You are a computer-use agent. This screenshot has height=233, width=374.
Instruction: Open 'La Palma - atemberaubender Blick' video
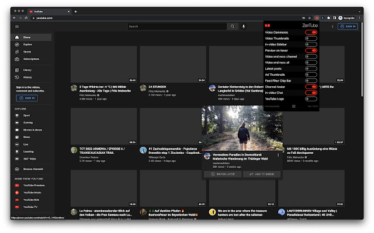[x=105, y=213]
